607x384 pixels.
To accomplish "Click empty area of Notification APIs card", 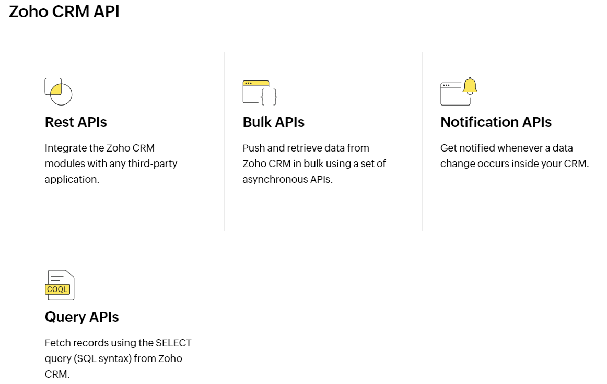I will 515,201.
